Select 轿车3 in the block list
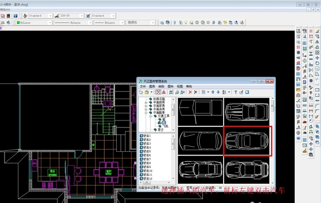Screen dimensions: 321x203 tap(147, 143)
